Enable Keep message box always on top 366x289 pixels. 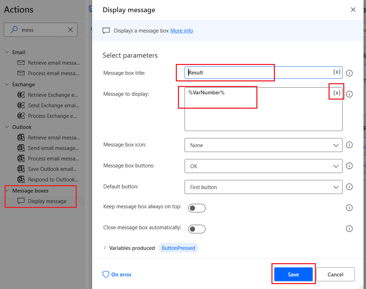[196, 208]
